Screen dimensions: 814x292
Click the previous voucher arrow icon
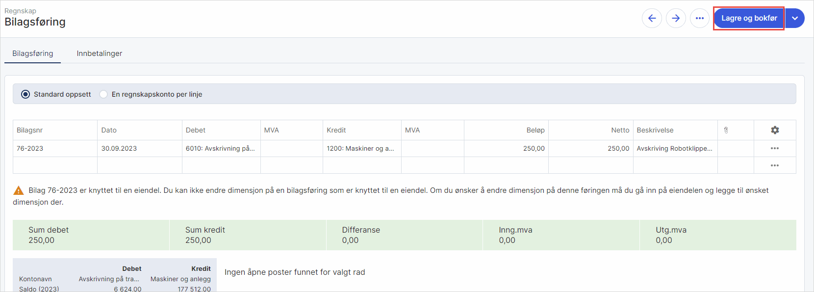click(652, 18)
